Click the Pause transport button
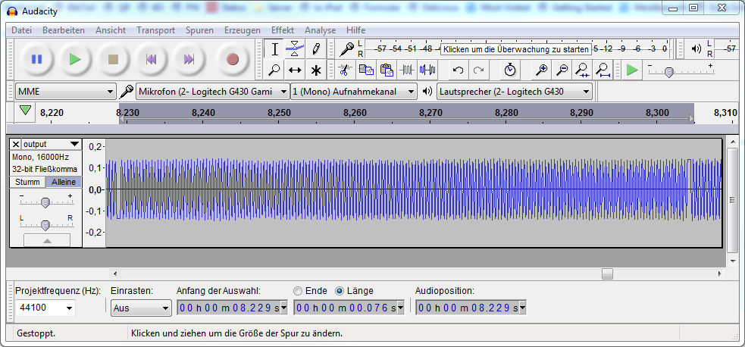 click(36, 59)
